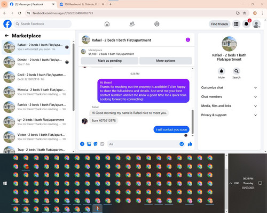267x213 pixels.
Task: Open the Marketplace listing $1,100 link
Action: (x=111, y=54)
